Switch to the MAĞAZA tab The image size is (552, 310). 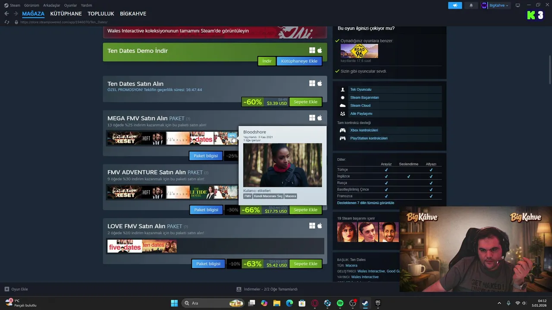(x=33, y=14)
